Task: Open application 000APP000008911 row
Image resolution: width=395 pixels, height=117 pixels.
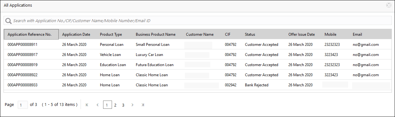Action: [x=198, y=45]
